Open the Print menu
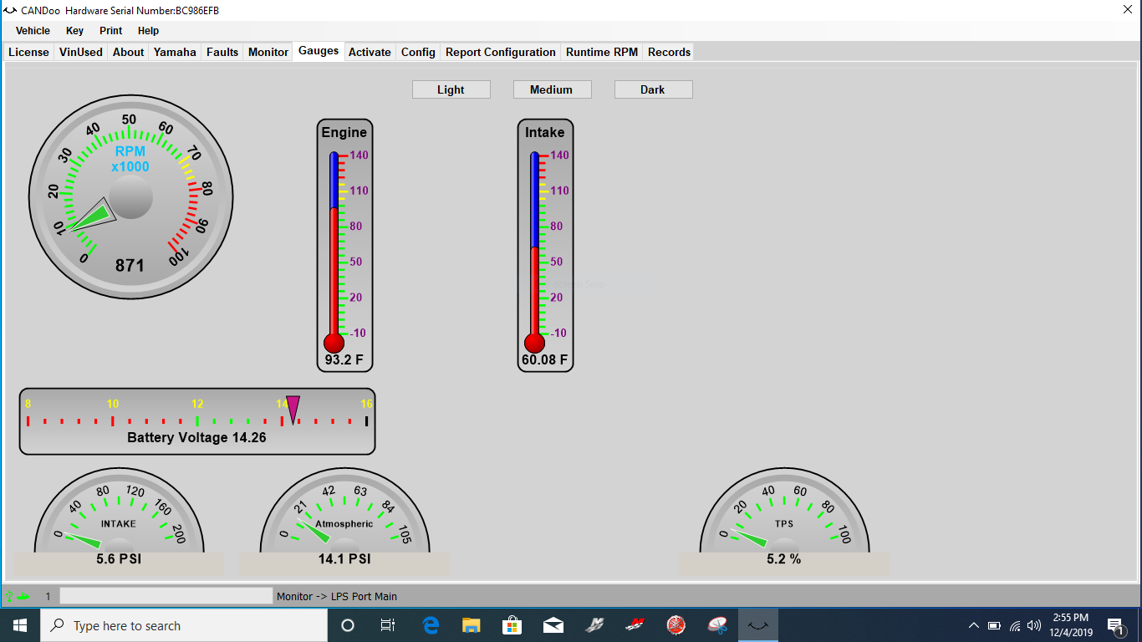 (x=110, y=31)
